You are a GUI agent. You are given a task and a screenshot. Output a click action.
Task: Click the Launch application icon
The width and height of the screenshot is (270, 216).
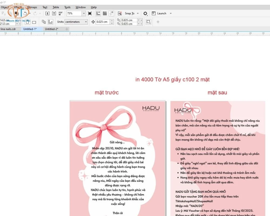pyautogui.click(x=154, y=13)
